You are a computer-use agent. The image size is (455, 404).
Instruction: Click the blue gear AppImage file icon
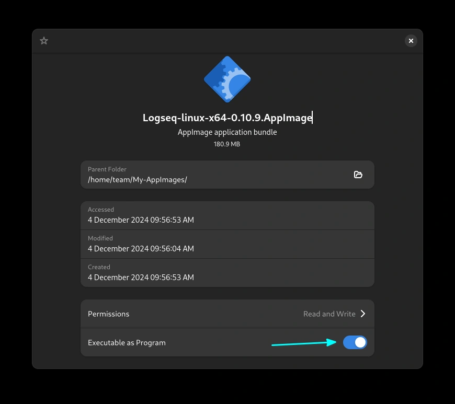point(227,79)
